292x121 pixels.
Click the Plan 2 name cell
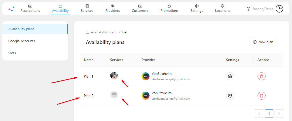[x=88, y=96]
